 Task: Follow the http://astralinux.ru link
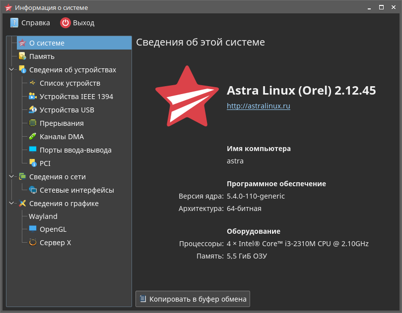tap(259, 105)
